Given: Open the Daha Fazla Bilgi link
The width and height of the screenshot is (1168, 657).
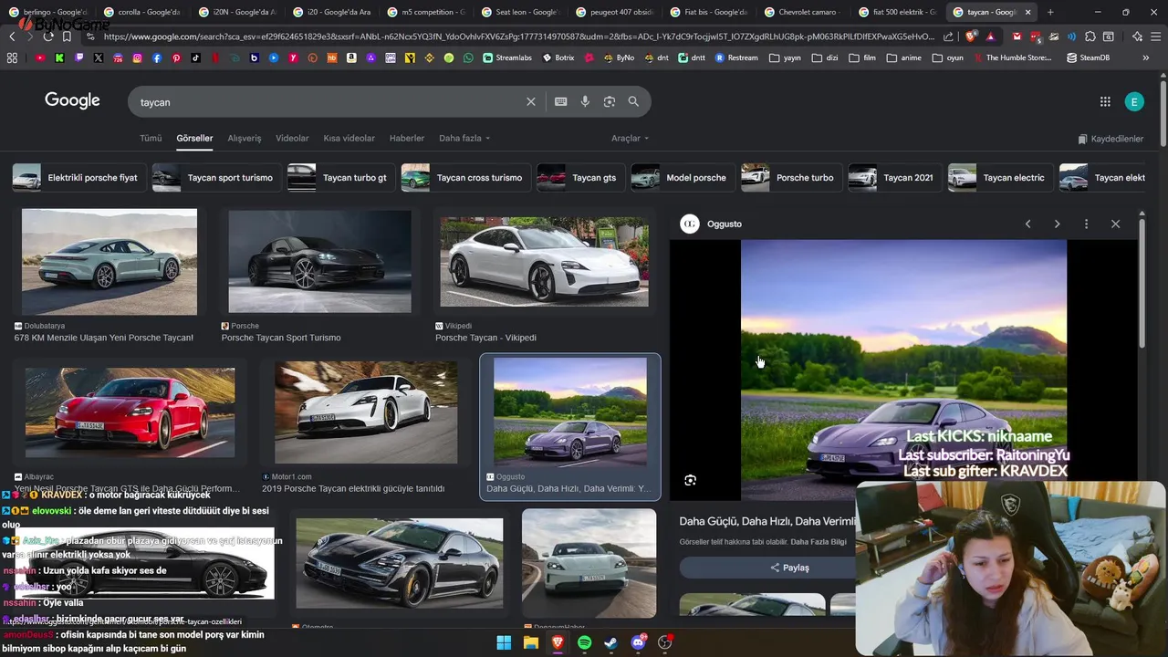Looking at the screenshot, I should pos(819,542).
